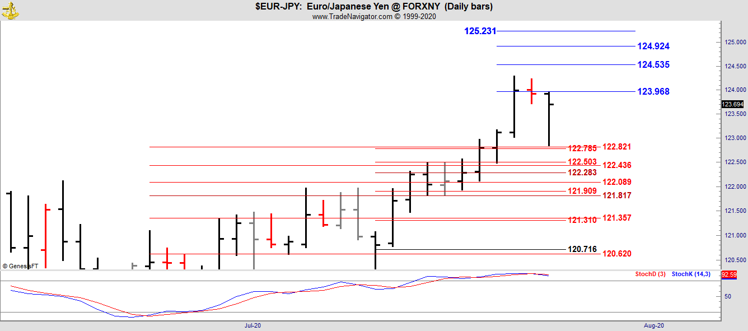Click the 122.089 red support label
Viewport: 748px width, 331px height.
pyautogui.click(x=616, y=182)
